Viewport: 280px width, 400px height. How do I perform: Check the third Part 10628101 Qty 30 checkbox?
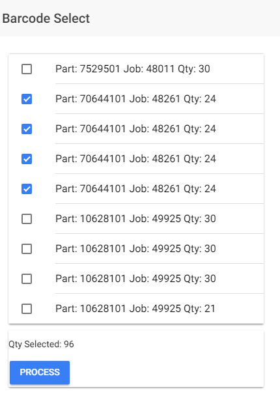point(27,279)
